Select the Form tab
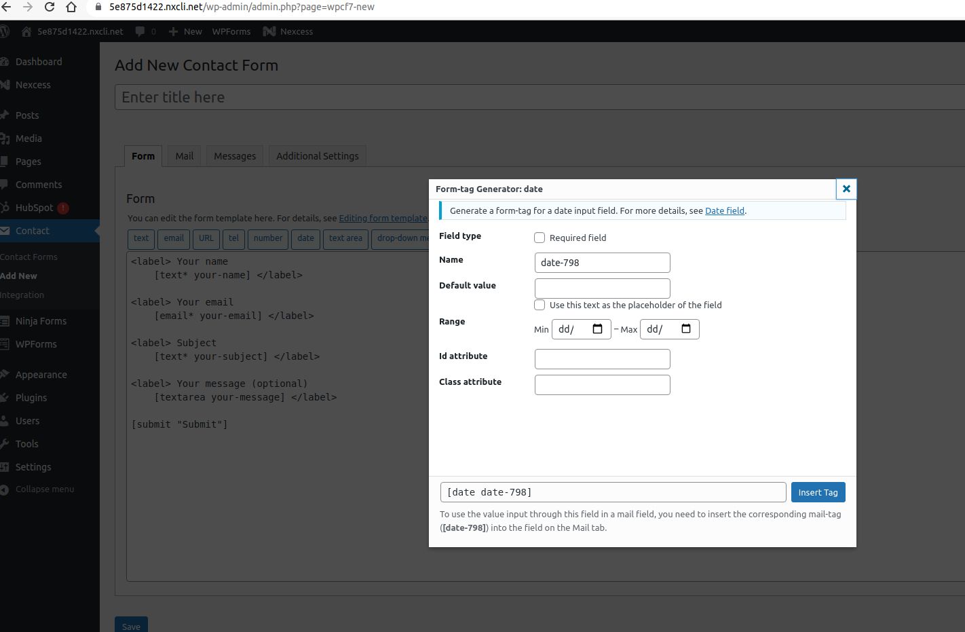This screenshot has width=965, height=632. point(143,155)
